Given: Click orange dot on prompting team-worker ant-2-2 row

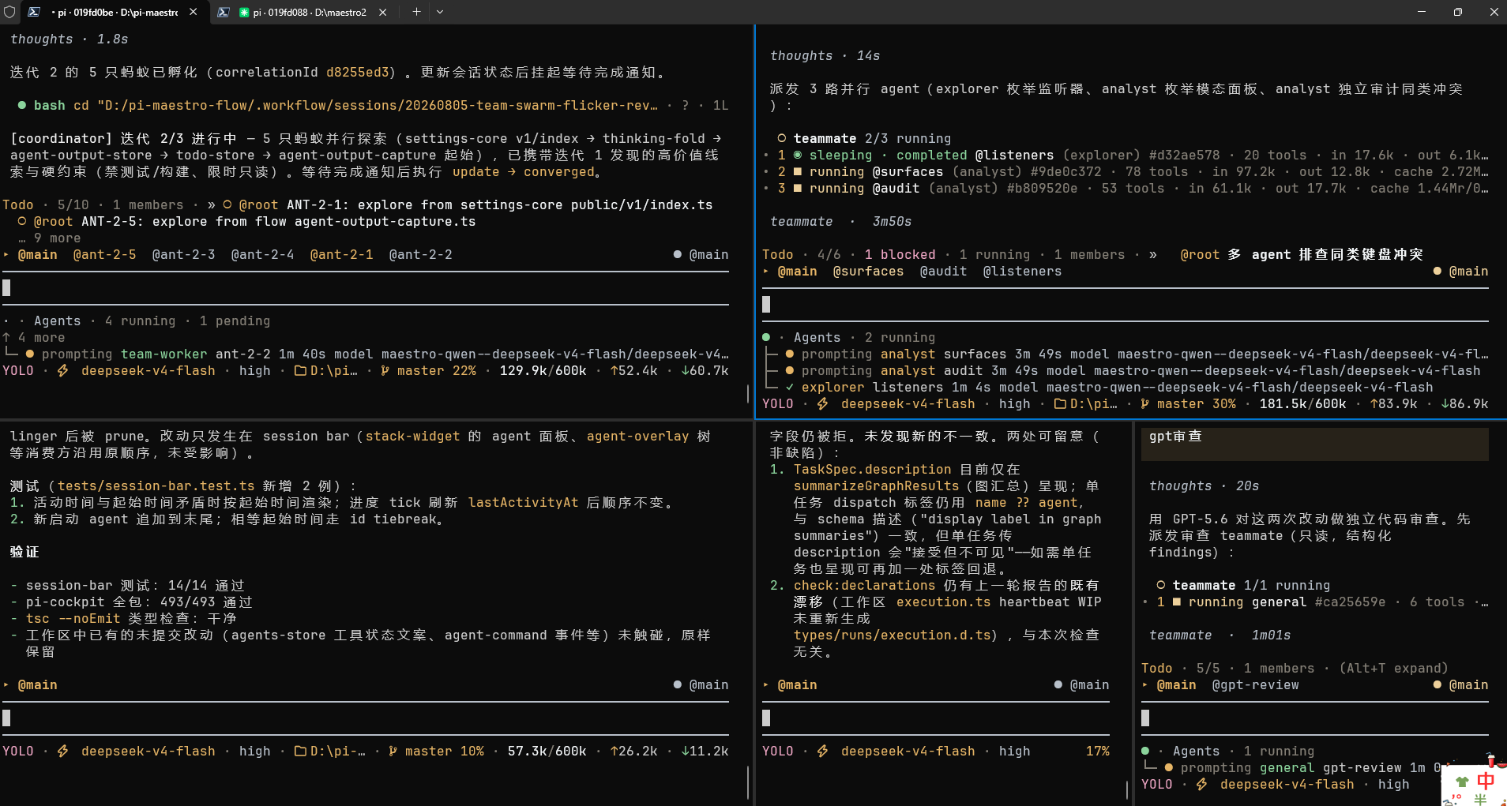Looking at the screenshot, I should tap(29, 354).
